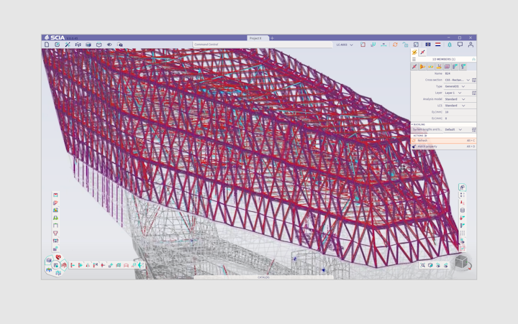Click the zoom magnifier icon in bottom-right toolbar
Viewport: 518px width, 324px height.
(x=423, y=265)
